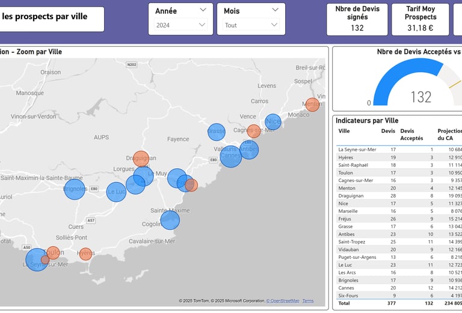Viewport: 462px width, 313px height.
Task: Click the Monaco label on the map
Action: coord(298,115)
